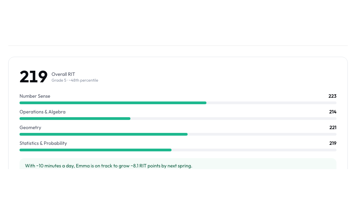Image resolution: width=356 pixels, height=205 pixels.
Task: Click the unfilled part of Statistics bar
Action: (254, 150)
